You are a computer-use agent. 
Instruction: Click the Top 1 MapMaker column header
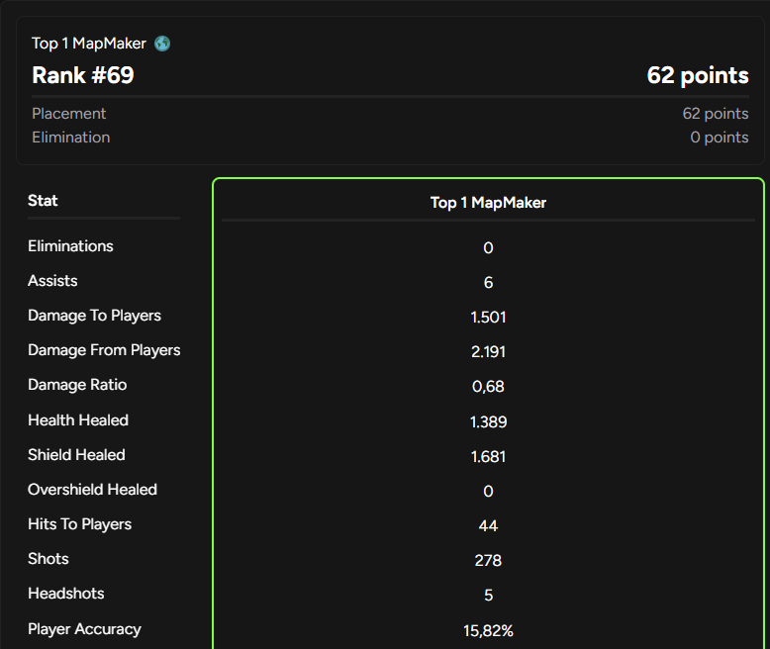tap(488, 203)
